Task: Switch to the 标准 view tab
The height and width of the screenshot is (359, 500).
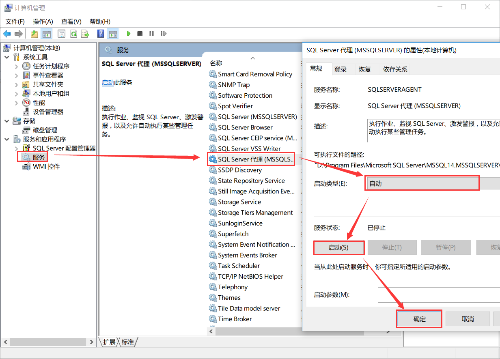Action: (128, 342)
